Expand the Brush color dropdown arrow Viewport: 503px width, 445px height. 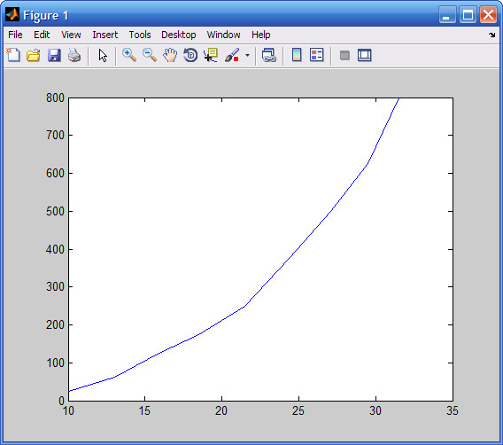pos(247,55)
